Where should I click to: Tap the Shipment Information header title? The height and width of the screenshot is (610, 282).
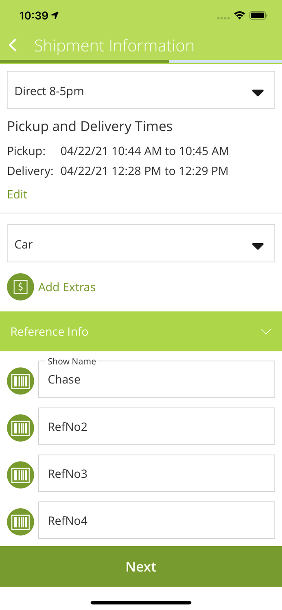pyautogui.click(x=114, y=45)
